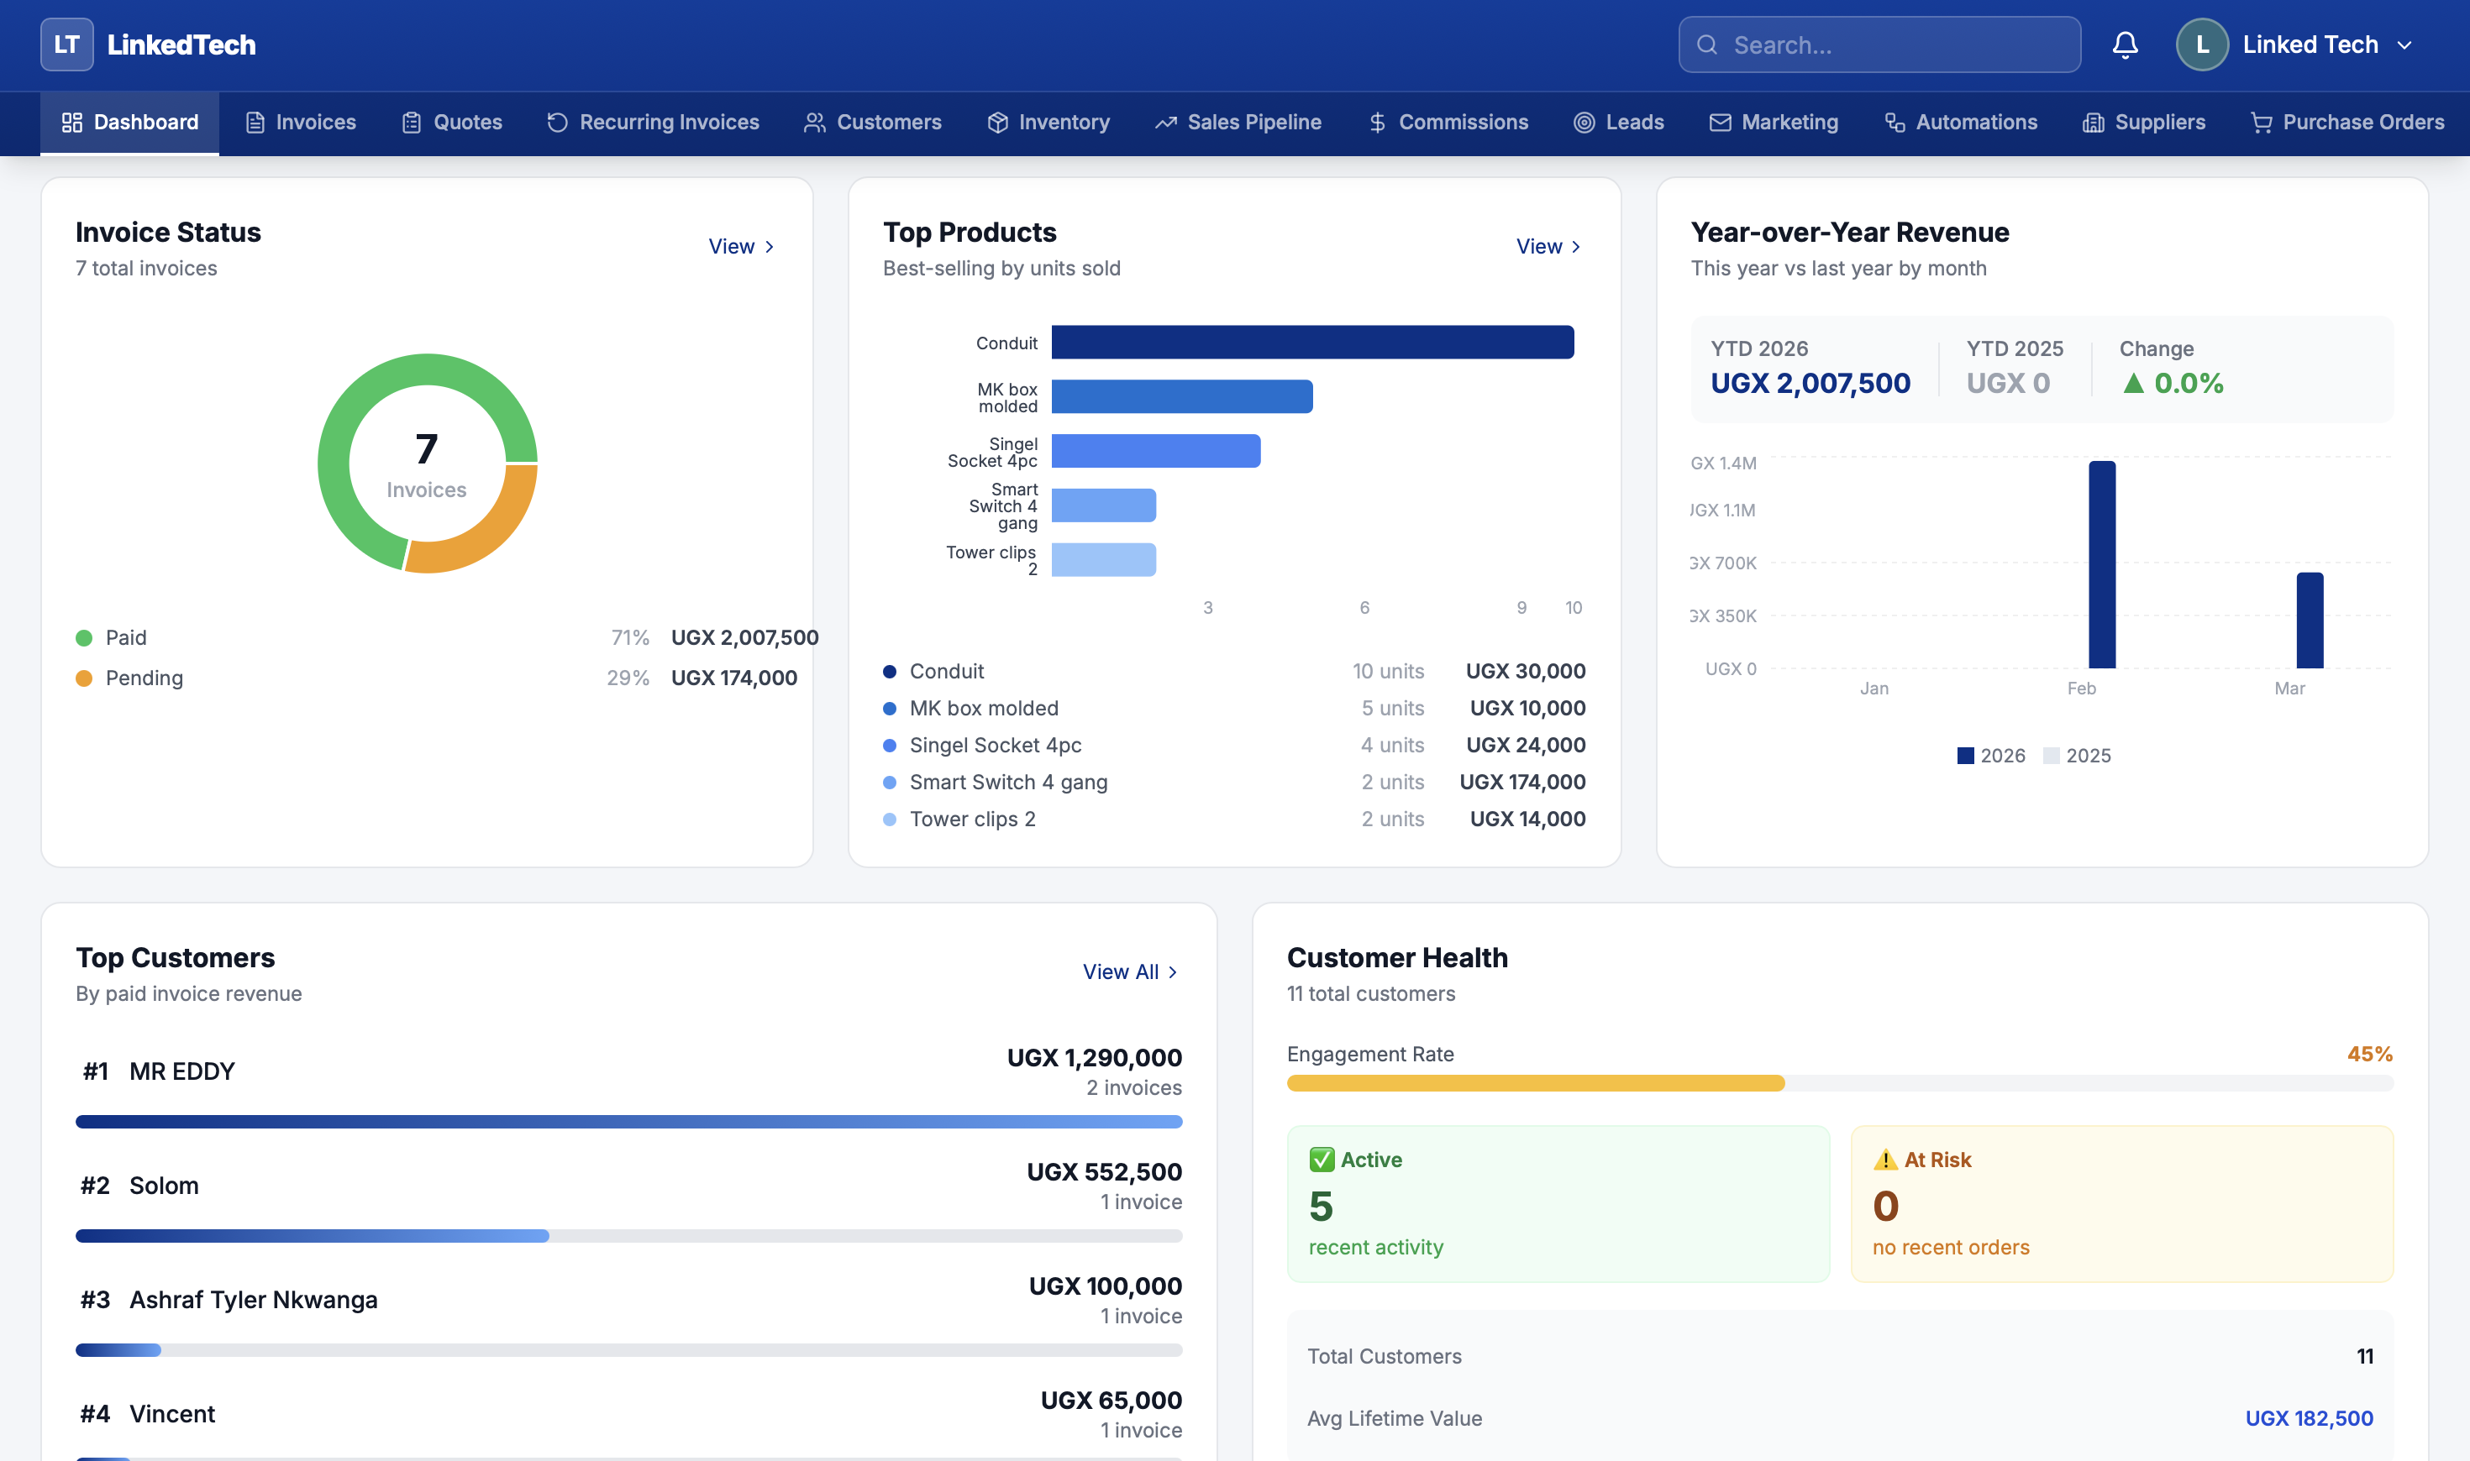Expand View All in Top Customers
Screen dimensions: 2470x1461
point(1130,971)
